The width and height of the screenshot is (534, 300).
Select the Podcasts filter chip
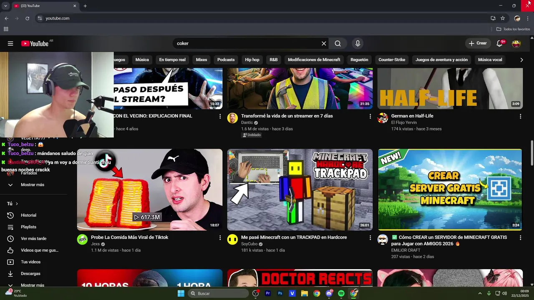pyautogui.click(x=226, y=60)
